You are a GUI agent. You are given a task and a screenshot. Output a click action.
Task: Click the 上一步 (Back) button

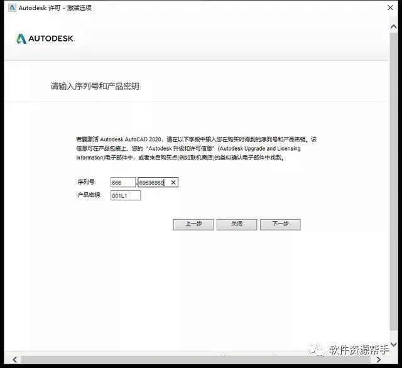coord(193,224)
